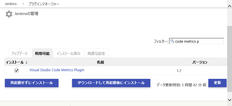
Task: Click the Jenkins breadcrumb link
Action: (x=11, y=4)
